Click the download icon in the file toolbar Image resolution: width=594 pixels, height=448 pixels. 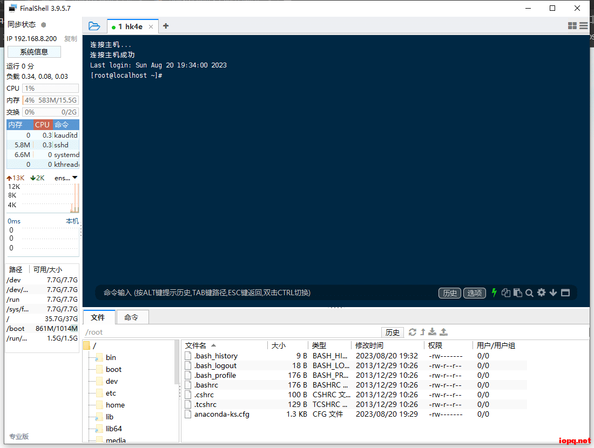coord(433,332)
